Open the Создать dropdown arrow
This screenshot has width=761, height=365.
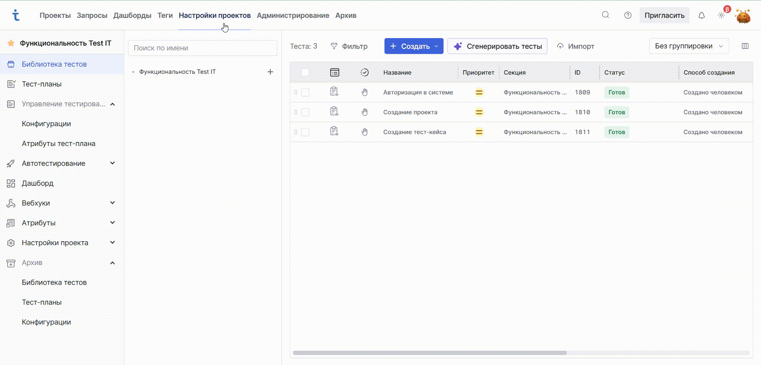(x=436, y=46)
